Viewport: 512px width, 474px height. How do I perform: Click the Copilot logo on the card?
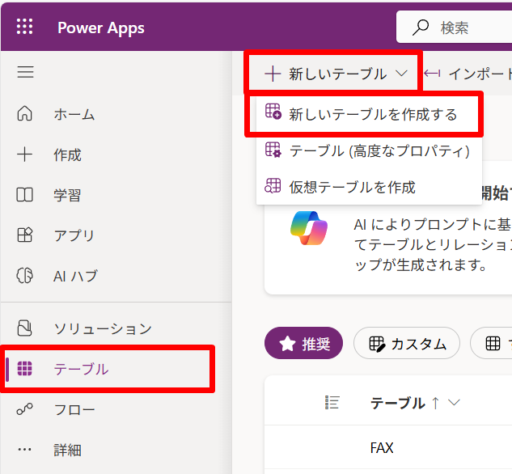click(x=309, y=228)
